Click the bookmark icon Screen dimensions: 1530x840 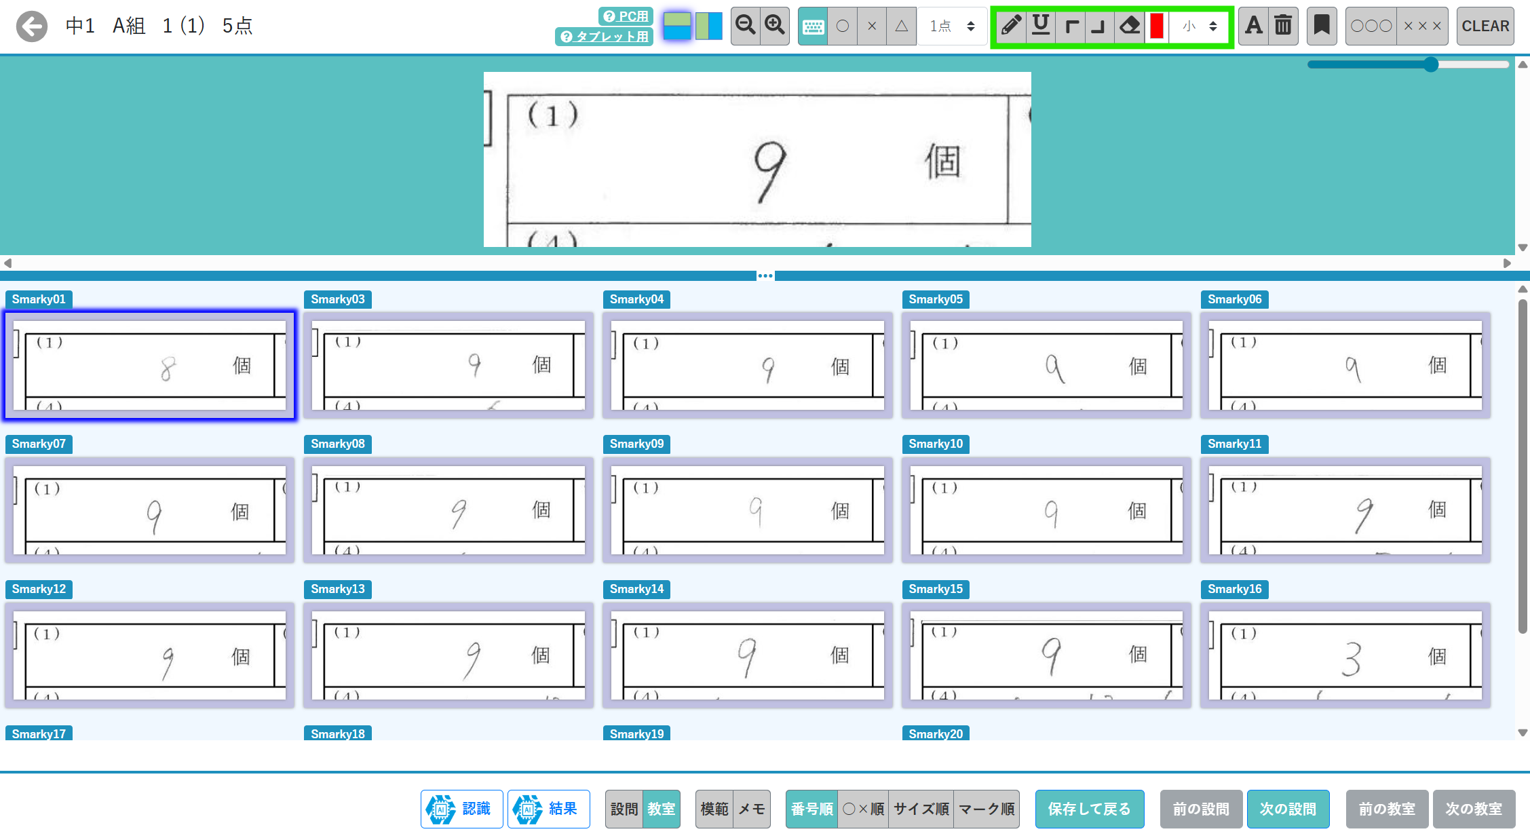(x=1321, y=26)
